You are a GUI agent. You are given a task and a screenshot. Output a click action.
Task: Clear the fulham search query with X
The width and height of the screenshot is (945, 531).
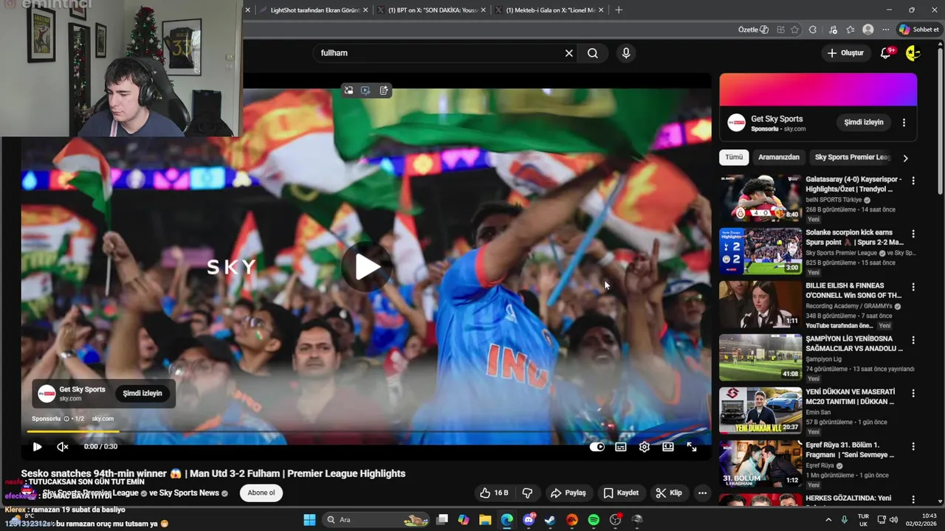[x=568, y=53]
